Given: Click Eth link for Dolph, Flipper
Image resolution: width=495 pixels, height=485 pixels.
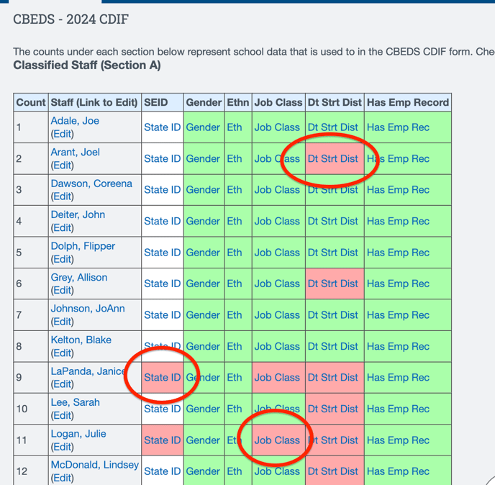Looking at the screenshot, I should tap(235, 253).
